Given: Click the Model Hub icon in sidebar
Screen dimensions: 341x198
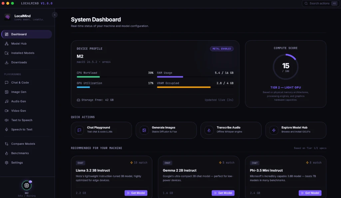Looking at the screenshot, I should pos(7,44).
